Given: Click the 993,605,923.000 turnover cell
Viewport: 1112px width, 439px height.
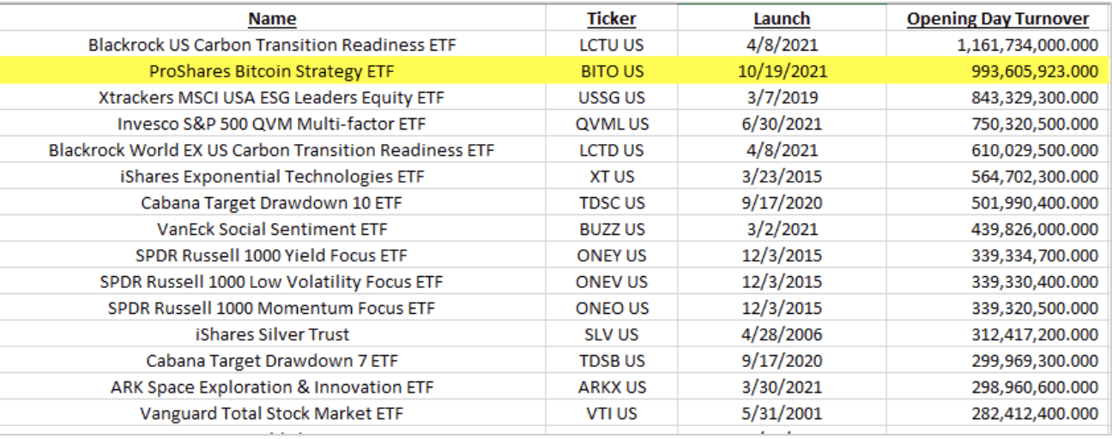Looking at the screenshot, I should click(x=997, y=71).
